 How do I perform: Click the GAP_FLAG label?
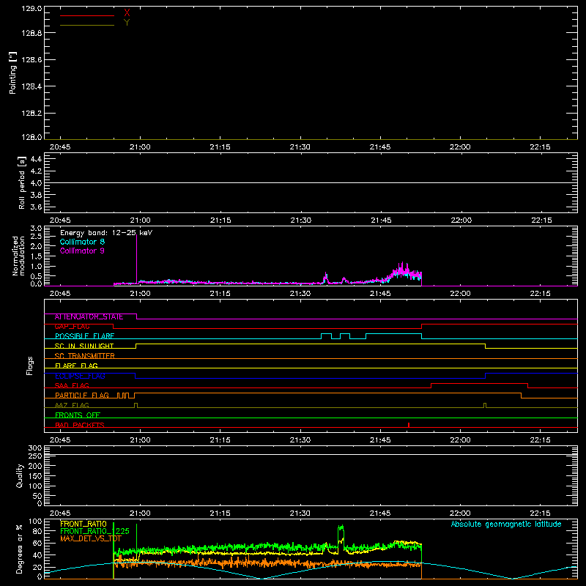pyautogui.click(x=72, y=327)
